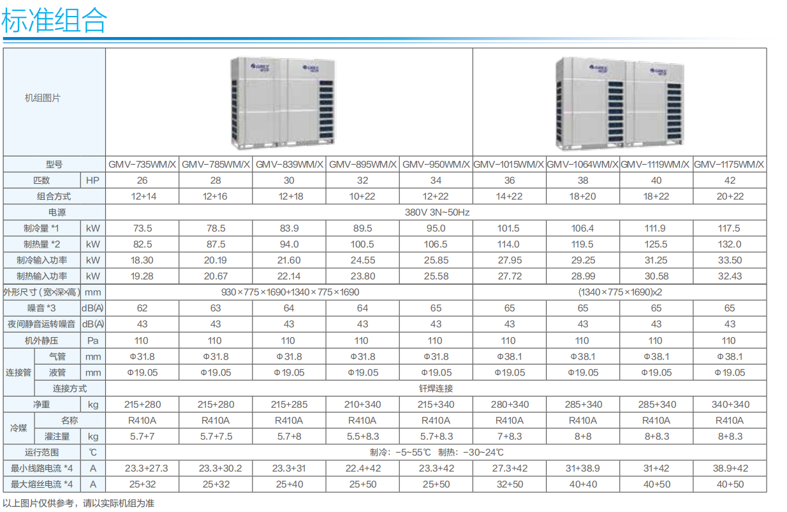Image resolution: width=787 pixels, height=512 pixels.
Task: Select the 82.5 heating capacity value
Action: click(142, 244)
